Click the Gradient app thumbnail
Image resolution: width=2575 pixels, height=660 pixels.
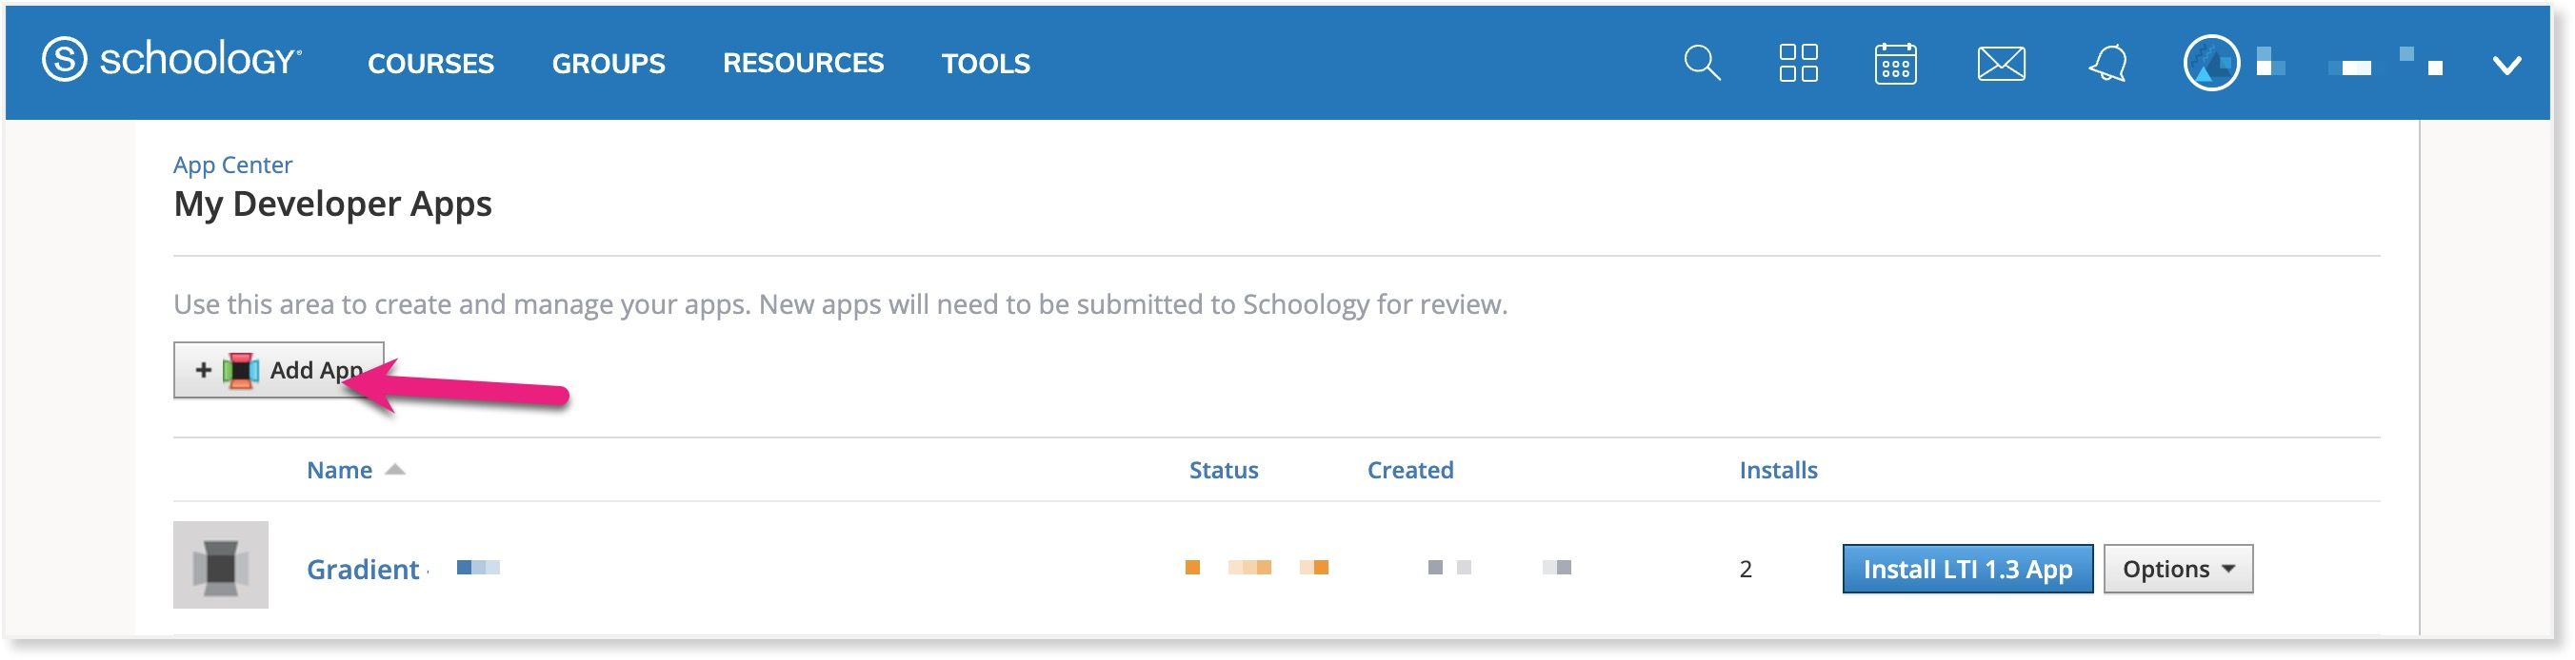(220, 565)
